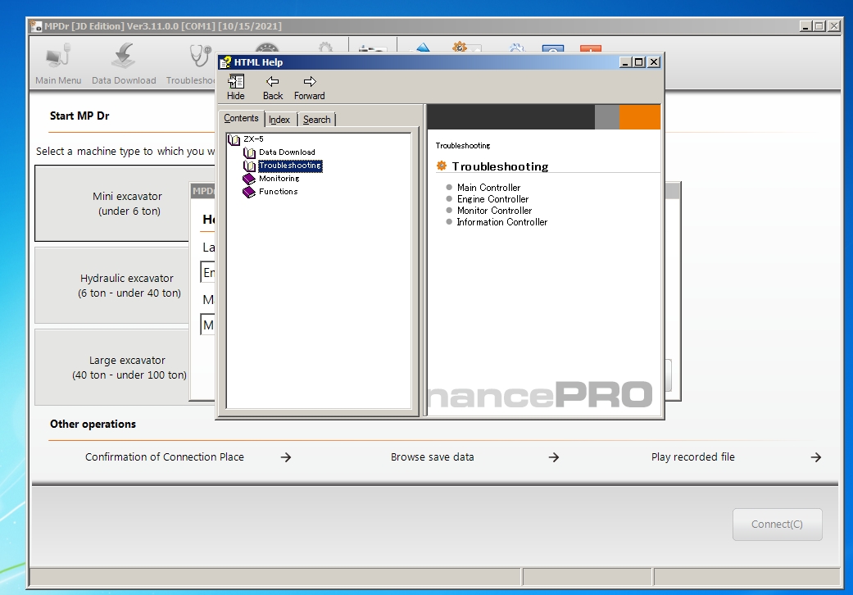The width and height of the screenshot is (853, 595).
Task: Select Data Download tree entry
Action: point(287,152)
